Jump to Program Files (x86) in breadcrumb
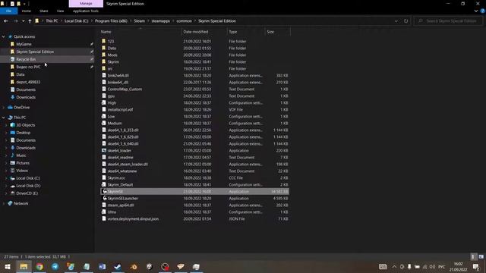486x273 pixels. [x=111, y=21]
